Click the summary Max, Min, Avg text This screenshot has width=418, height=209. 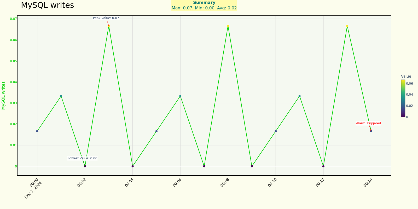[204, 8]
